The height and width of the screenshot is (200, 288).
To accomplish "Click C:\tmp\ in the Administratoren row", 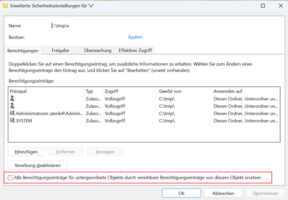I will point(167,113).
